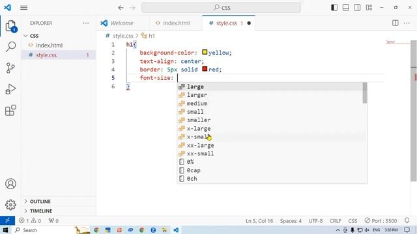
Task: Open the Manage gear menu
Action: (x=10, y=205)
